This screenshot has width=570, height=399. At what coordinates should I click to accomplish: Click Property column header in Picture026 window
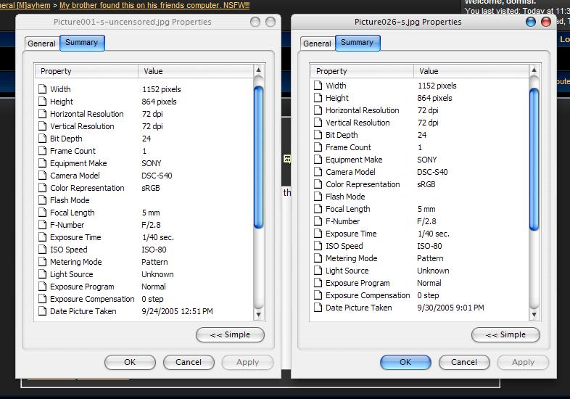pyautogui.click(x=362, y=71)
